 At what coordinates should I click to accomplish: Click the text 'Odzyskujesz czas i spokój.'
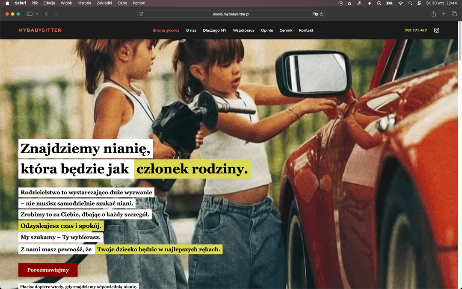61,226
